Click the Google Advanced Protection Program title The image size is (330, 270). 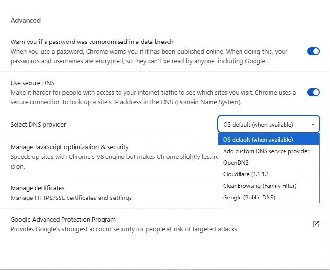point(63,219)
